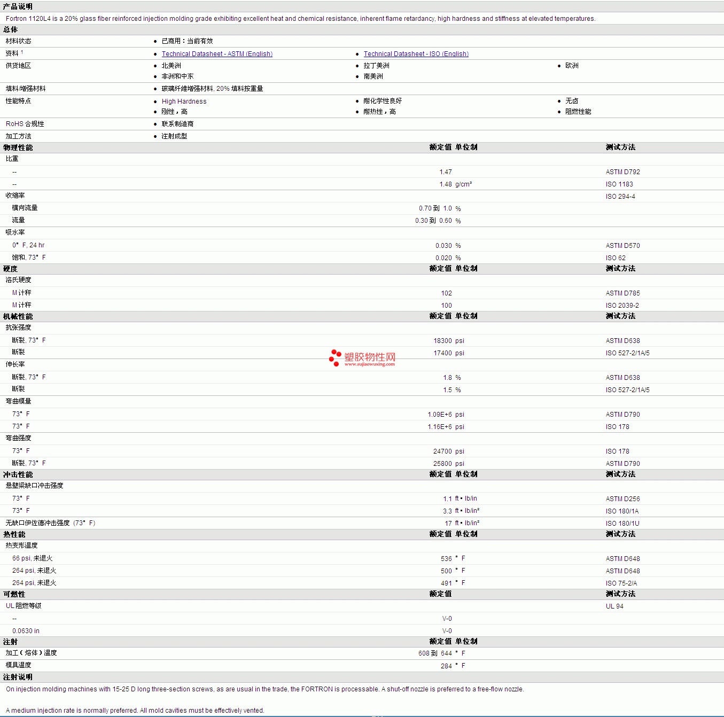Select the 0.0630 in flame rating row
The image size is (724, 717).
362,631
